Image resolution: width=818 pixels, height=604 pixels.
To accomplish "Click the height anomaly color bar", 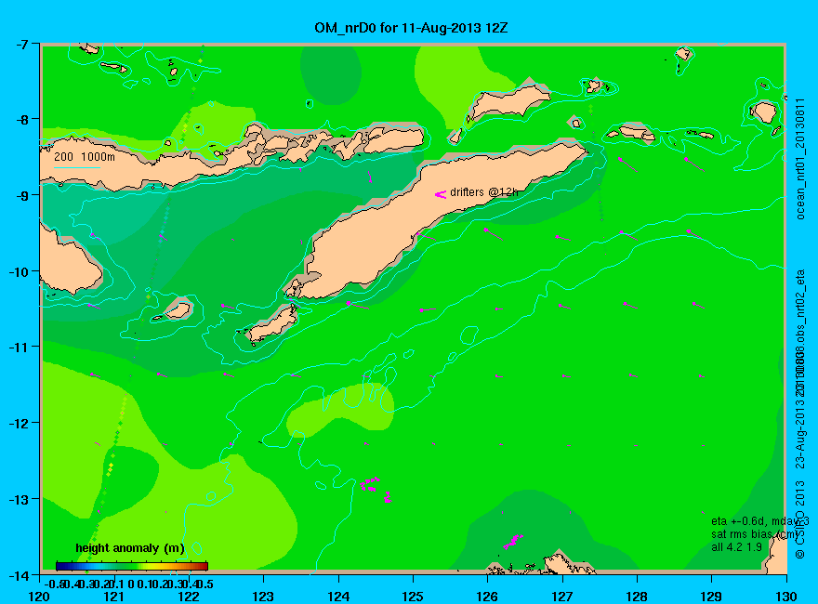I will [132, 566].
